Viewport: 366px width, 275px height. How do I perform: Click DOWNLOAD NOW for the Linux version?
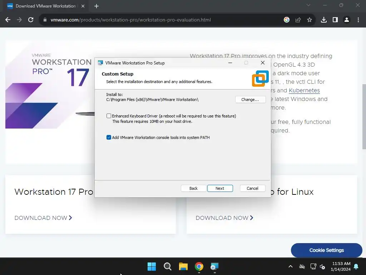pyautogui.click(x=224, y=218)
